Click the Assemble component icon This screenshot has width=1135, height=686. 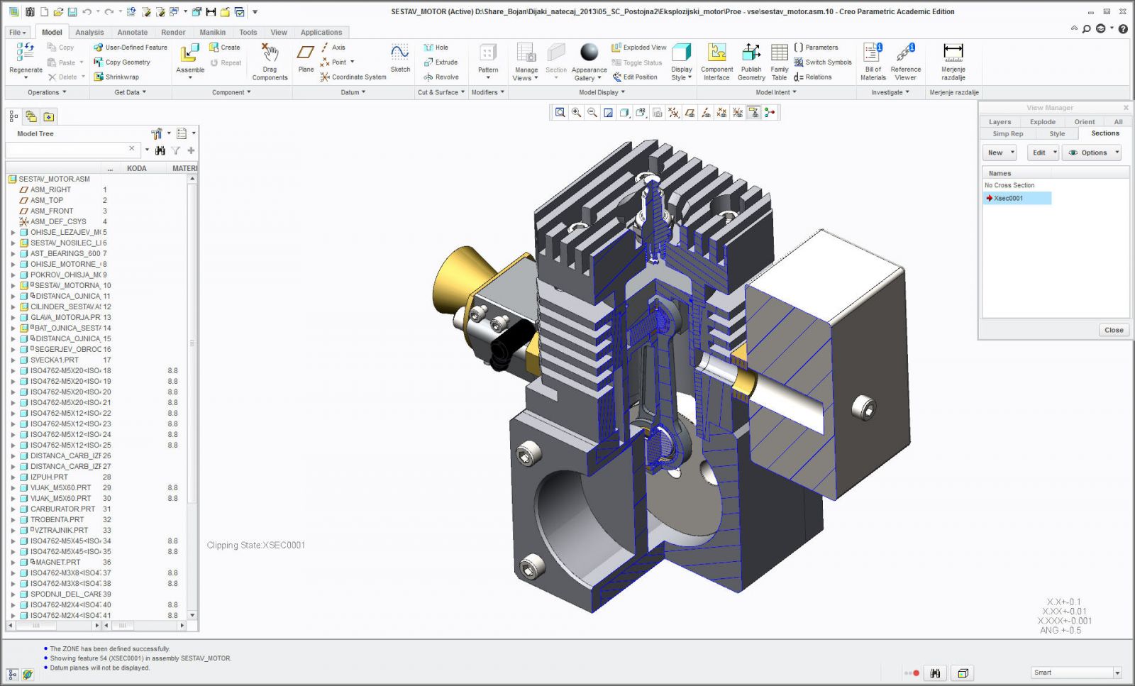pyautogui.click(x=189, y=55)
